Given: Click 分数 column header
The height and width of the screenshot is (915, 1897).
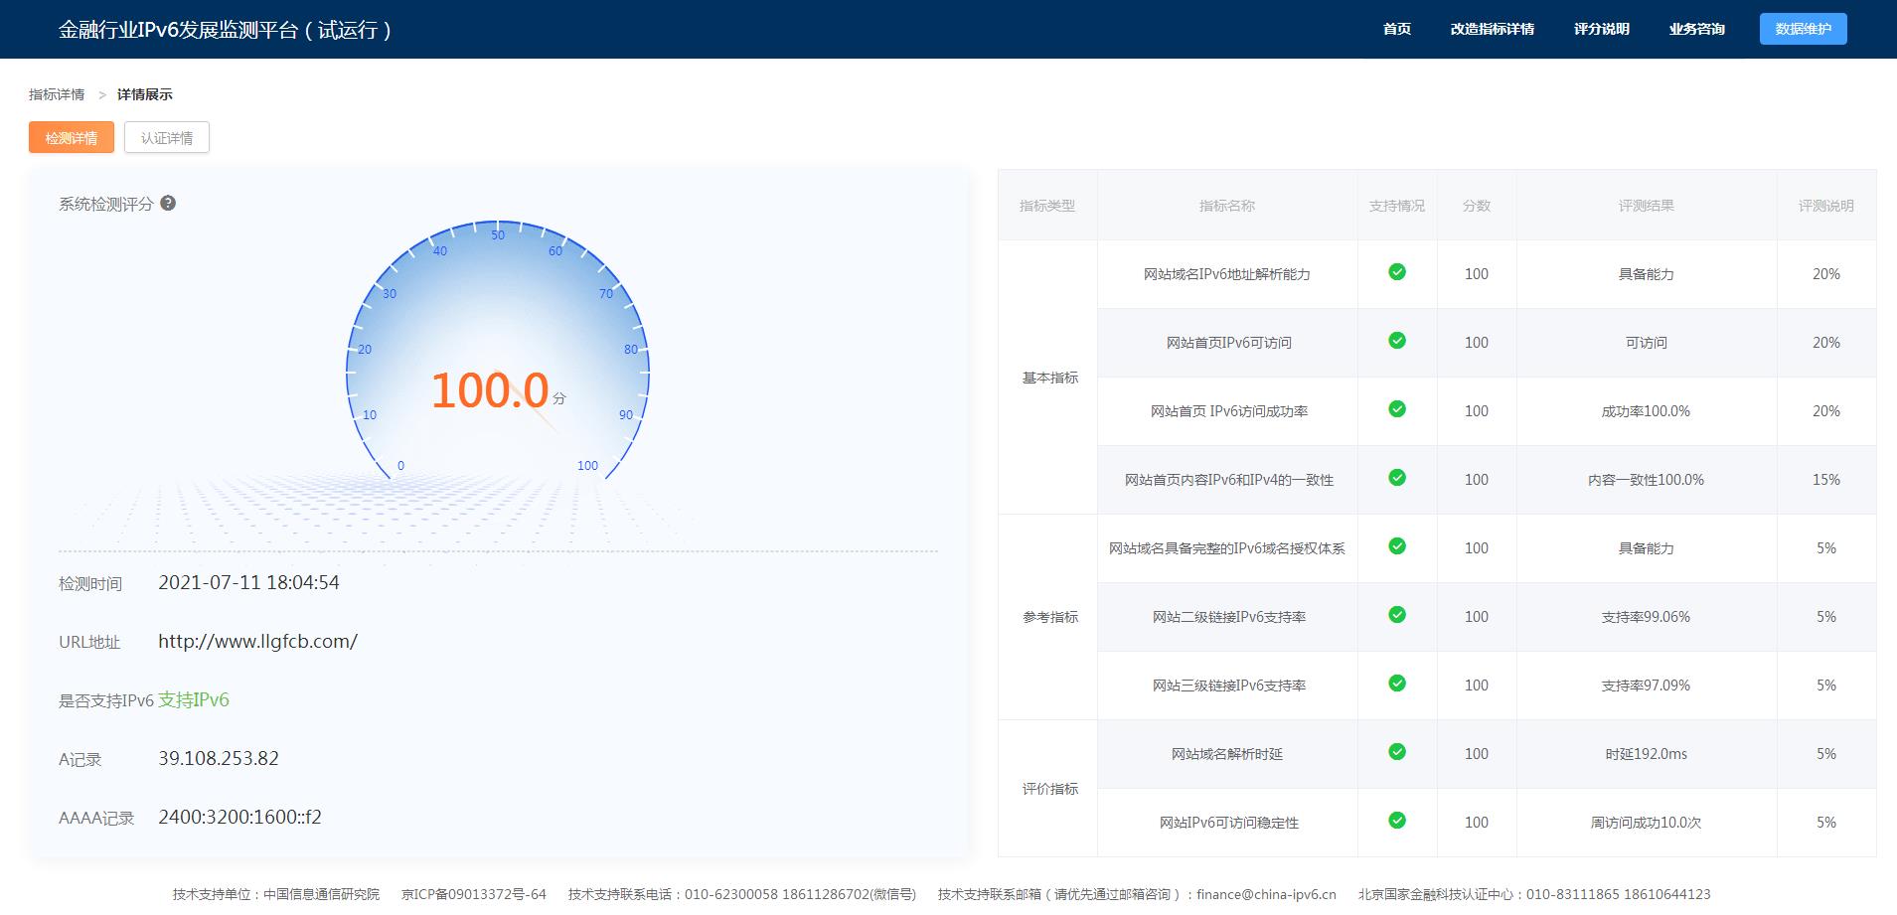Looking at the screenshot, I should pos(1477,206).
